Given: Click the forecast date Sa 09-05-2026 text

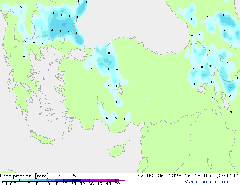Looking at the screenshot, I should 159,176.
